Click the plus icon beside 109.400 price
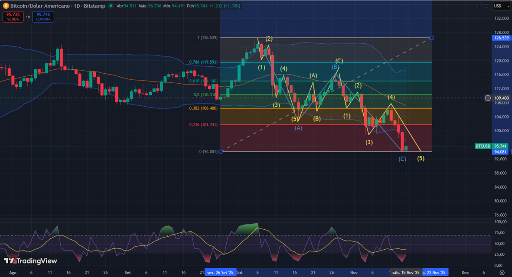The height and width of the screenshot is (277, 512). (488, 98)
